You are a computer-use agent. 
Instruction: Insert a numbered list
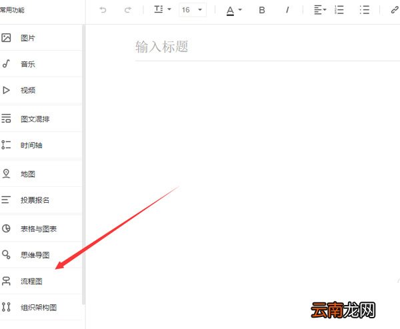(x=339, y=10)
